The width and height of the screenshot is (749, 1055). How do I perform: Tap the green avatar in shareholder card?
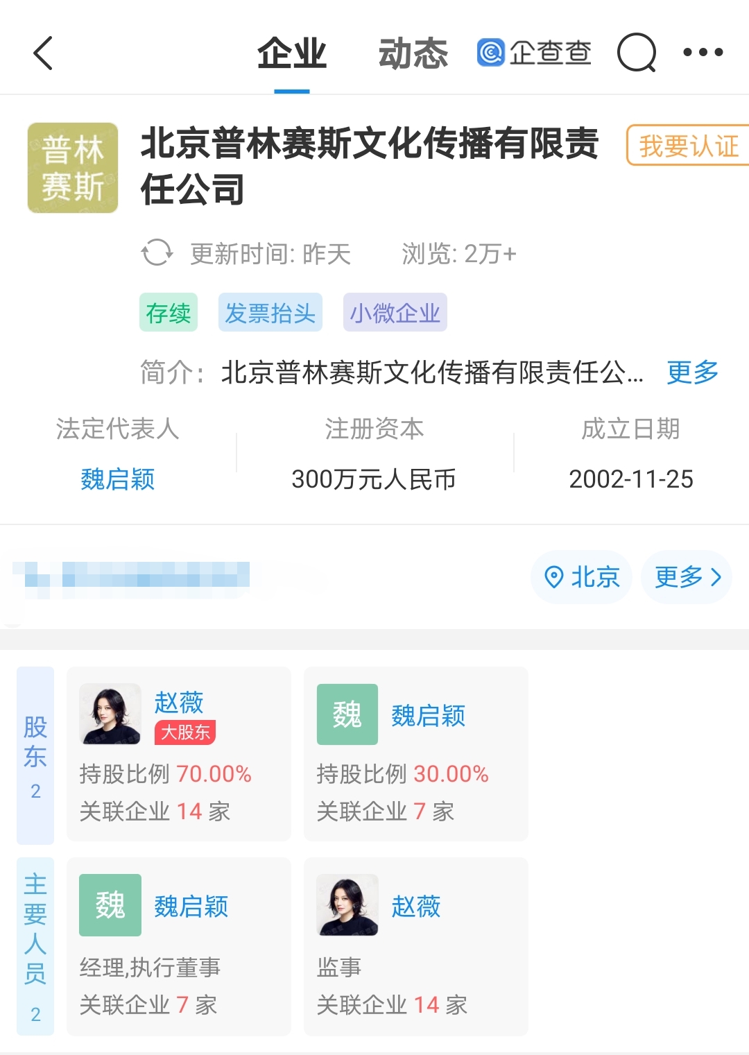347,714
